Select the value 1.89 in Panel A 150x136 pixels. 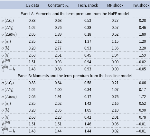coord(58,34)
